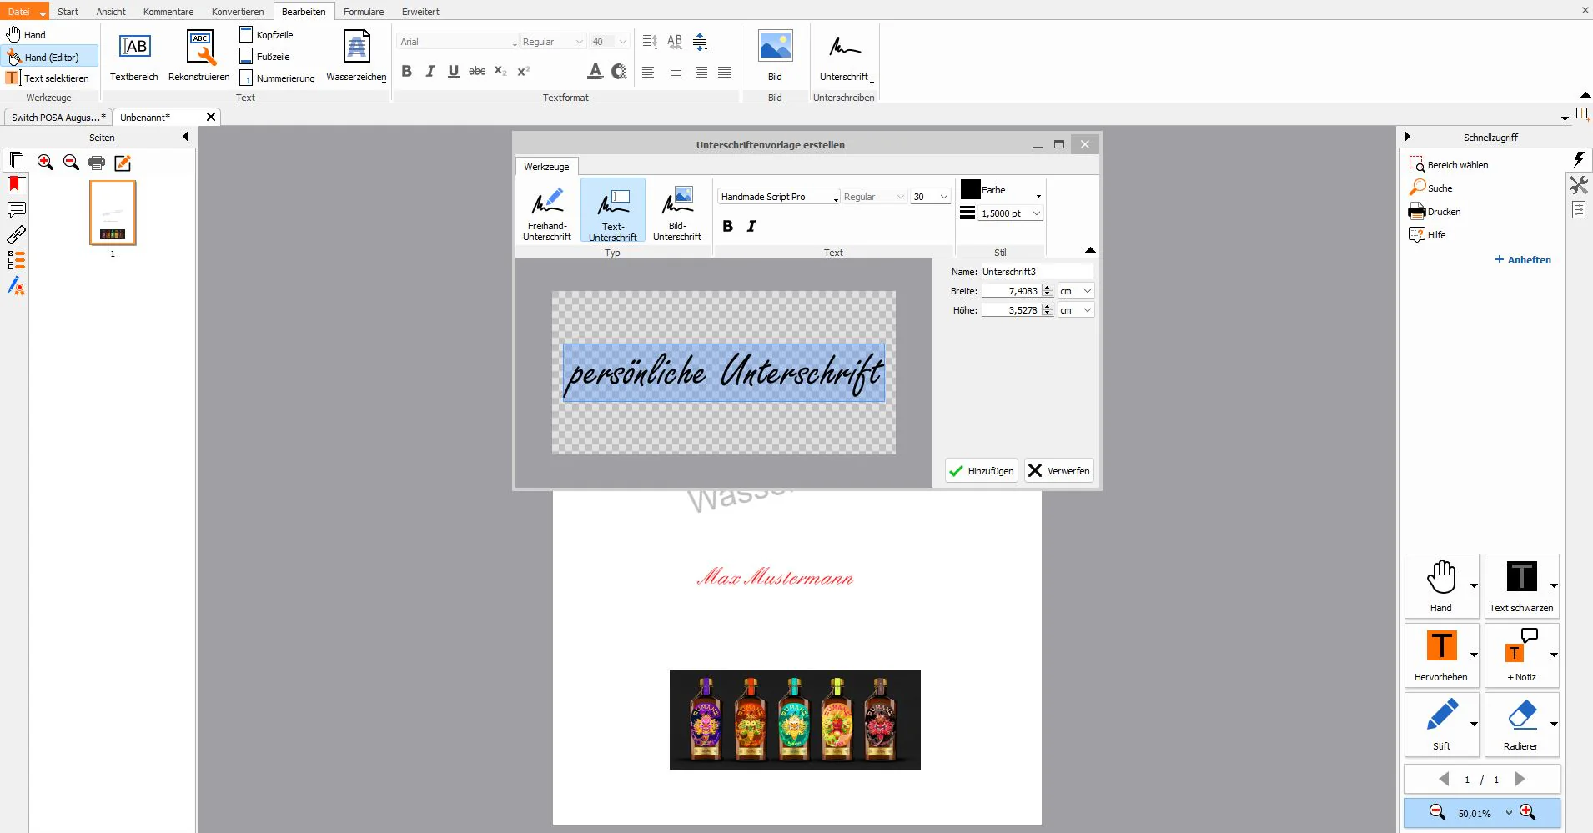This screenshot has width=1593, height=833.
Task: Open the Wasserzeichen tool
Action: (356, 57)
